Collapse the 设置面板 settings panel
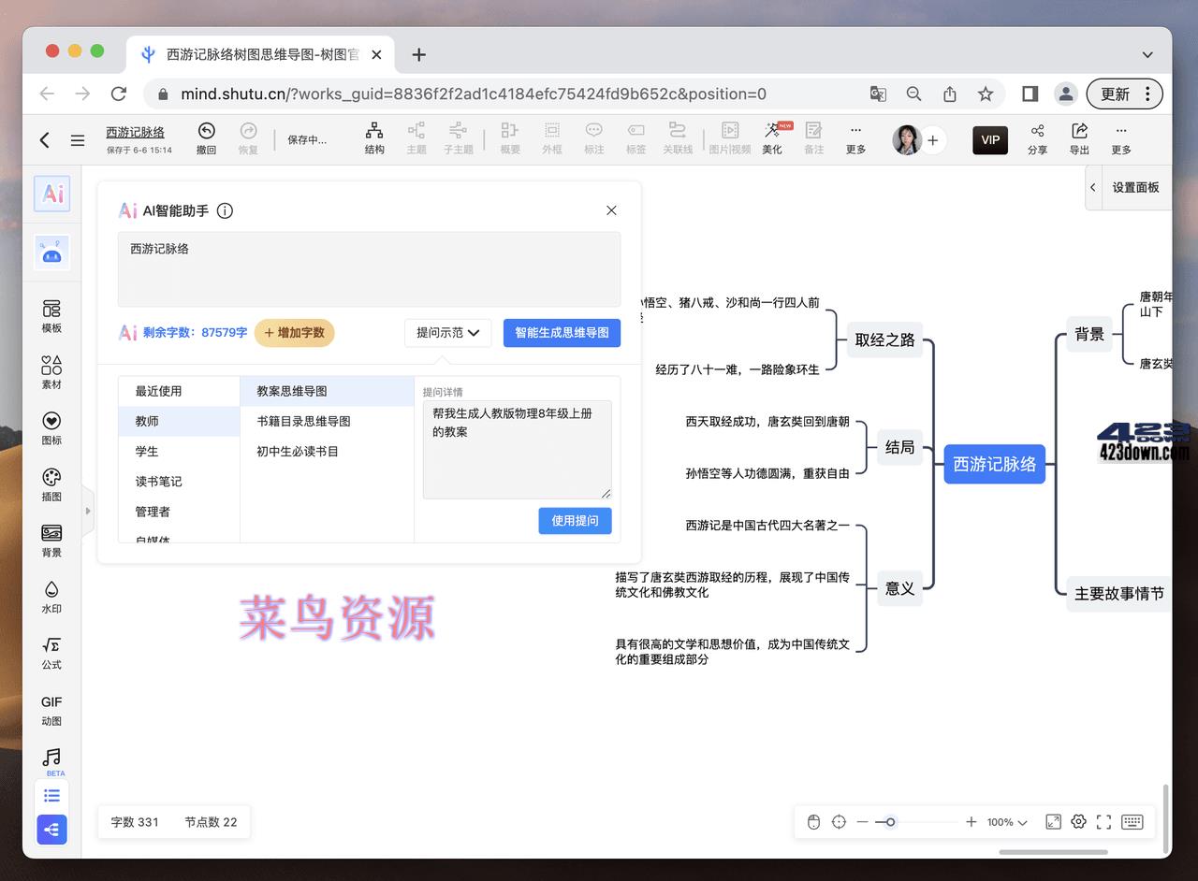Screen dimensions: 1198x881 1092,186
